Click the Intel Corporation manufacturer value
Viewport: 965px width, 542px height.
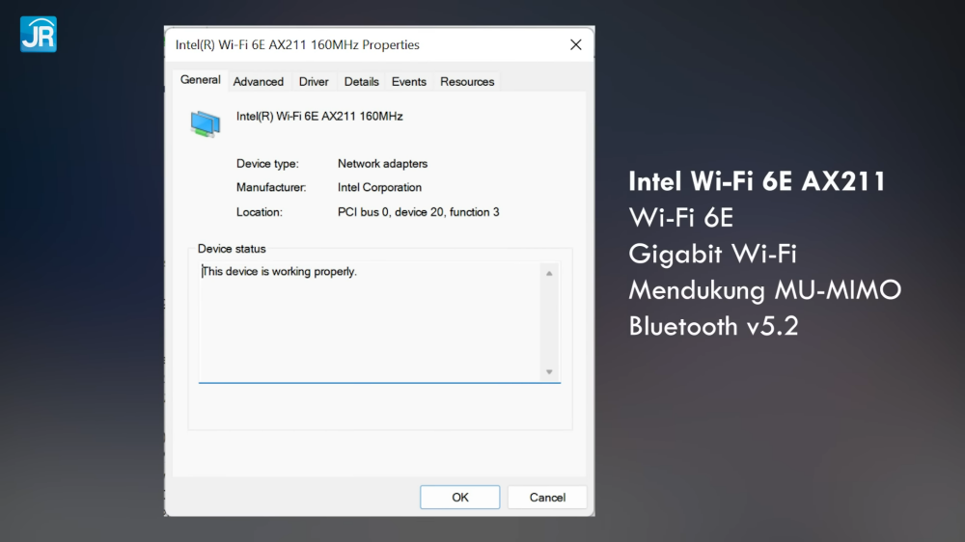coord(379,188)
